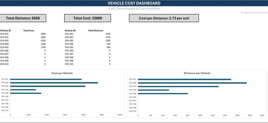Click the 6000 label on cost chart axis
Viewport: 268px width, 123px height.
120,115
